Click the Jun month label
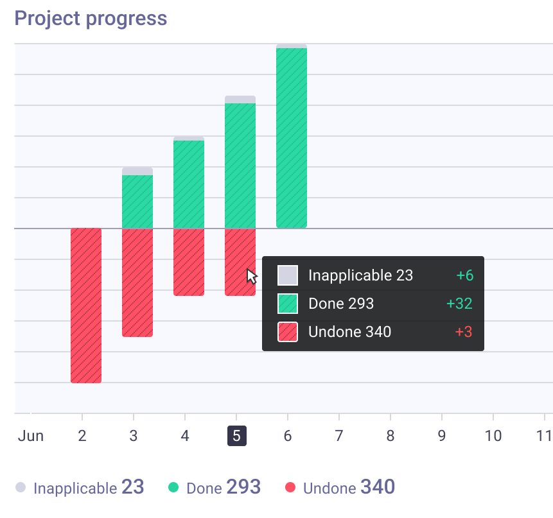The height and width of the screenshot is (518, 553). [x=31, y=436]
